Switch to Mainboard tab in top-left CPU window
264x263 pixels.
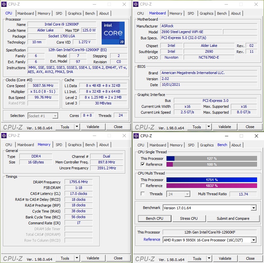coord(26,13)
